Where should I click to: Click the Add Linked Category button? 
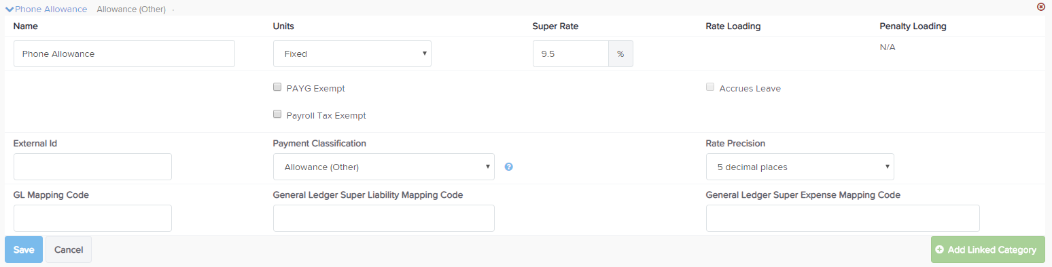pyautogui.click(x=988, y=249)
